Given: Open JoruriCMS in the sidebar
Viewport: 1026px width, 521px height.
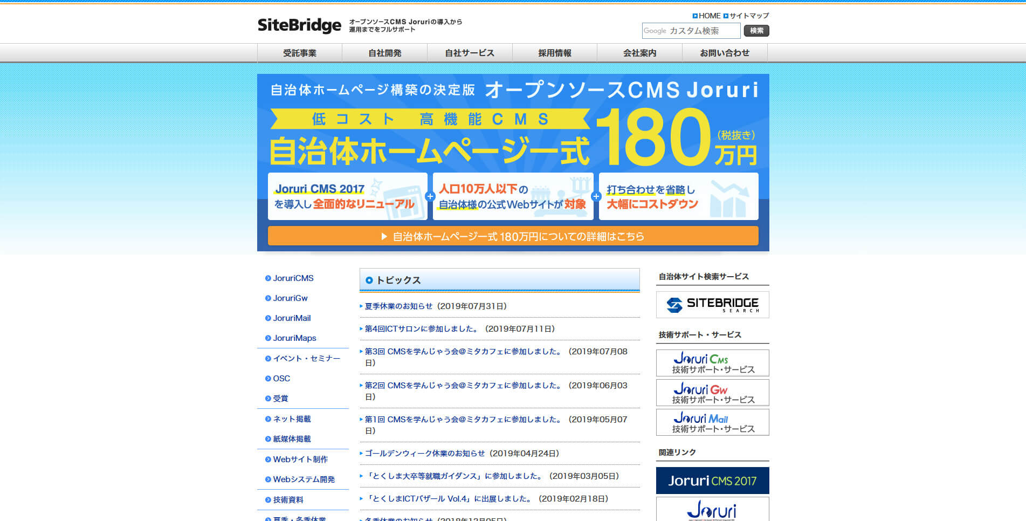Looking at the screenshot, I should 293,278.
